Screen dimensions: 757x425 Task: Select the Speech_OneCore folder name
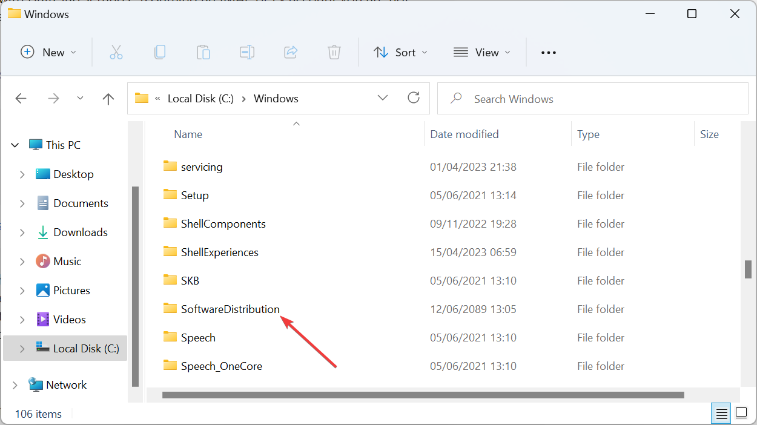tap(222, 366)
